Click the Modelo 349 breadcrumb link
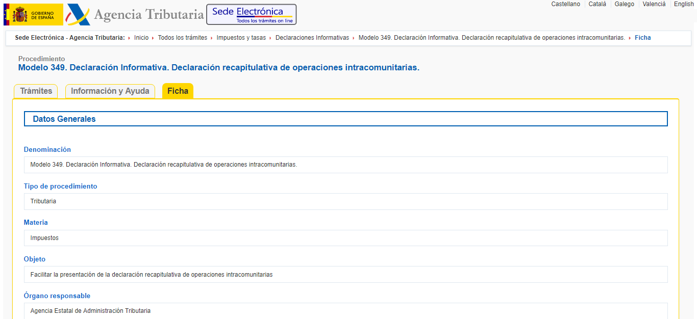This screenshot has height=319, width=697. 491,38
